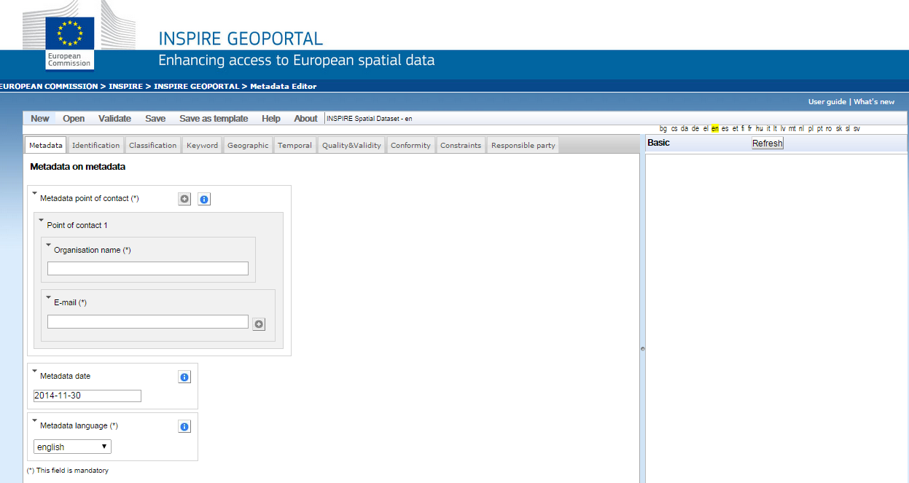Click the E-mail input field

point(148,321)
